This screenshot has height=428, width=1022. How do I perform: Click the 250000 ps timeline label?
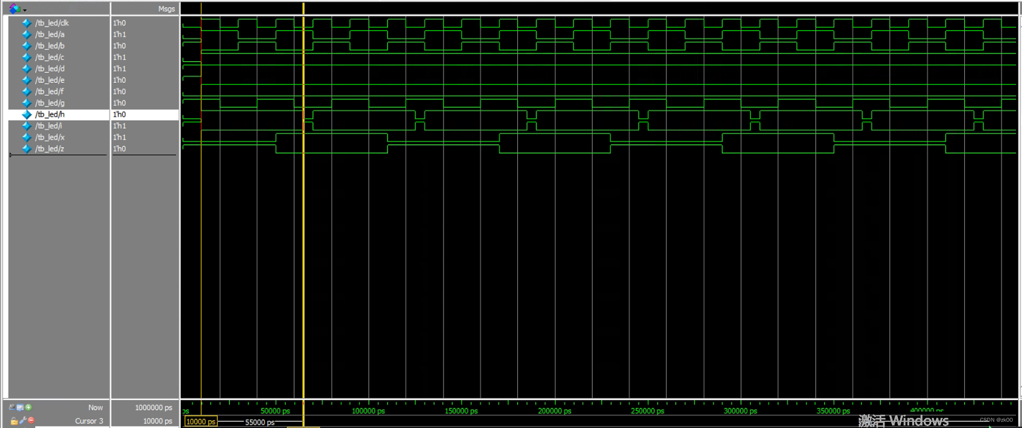pyautogui.click(x=647, y=411)
